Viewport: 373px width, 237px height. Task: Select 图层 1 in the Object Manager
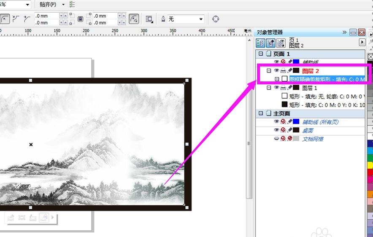[x=309, y=88]
